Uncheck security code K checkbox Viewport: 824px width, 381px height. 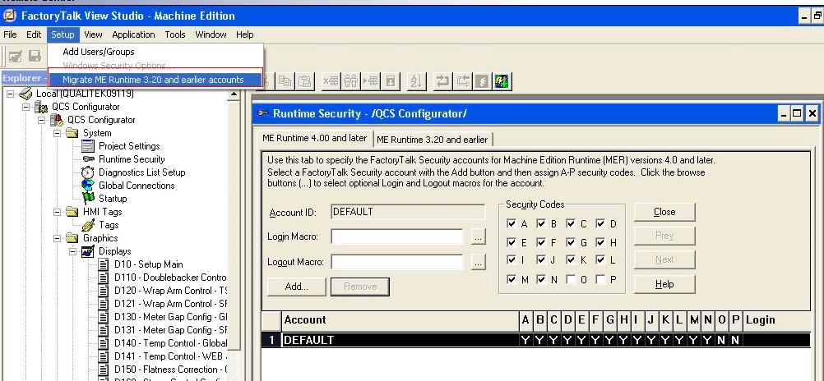coord(571,259)
